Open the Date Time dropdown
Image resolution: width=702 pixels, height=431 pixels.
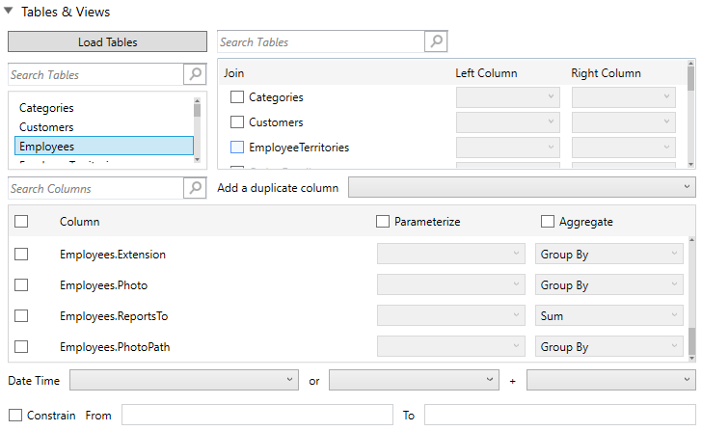(183, 381)
